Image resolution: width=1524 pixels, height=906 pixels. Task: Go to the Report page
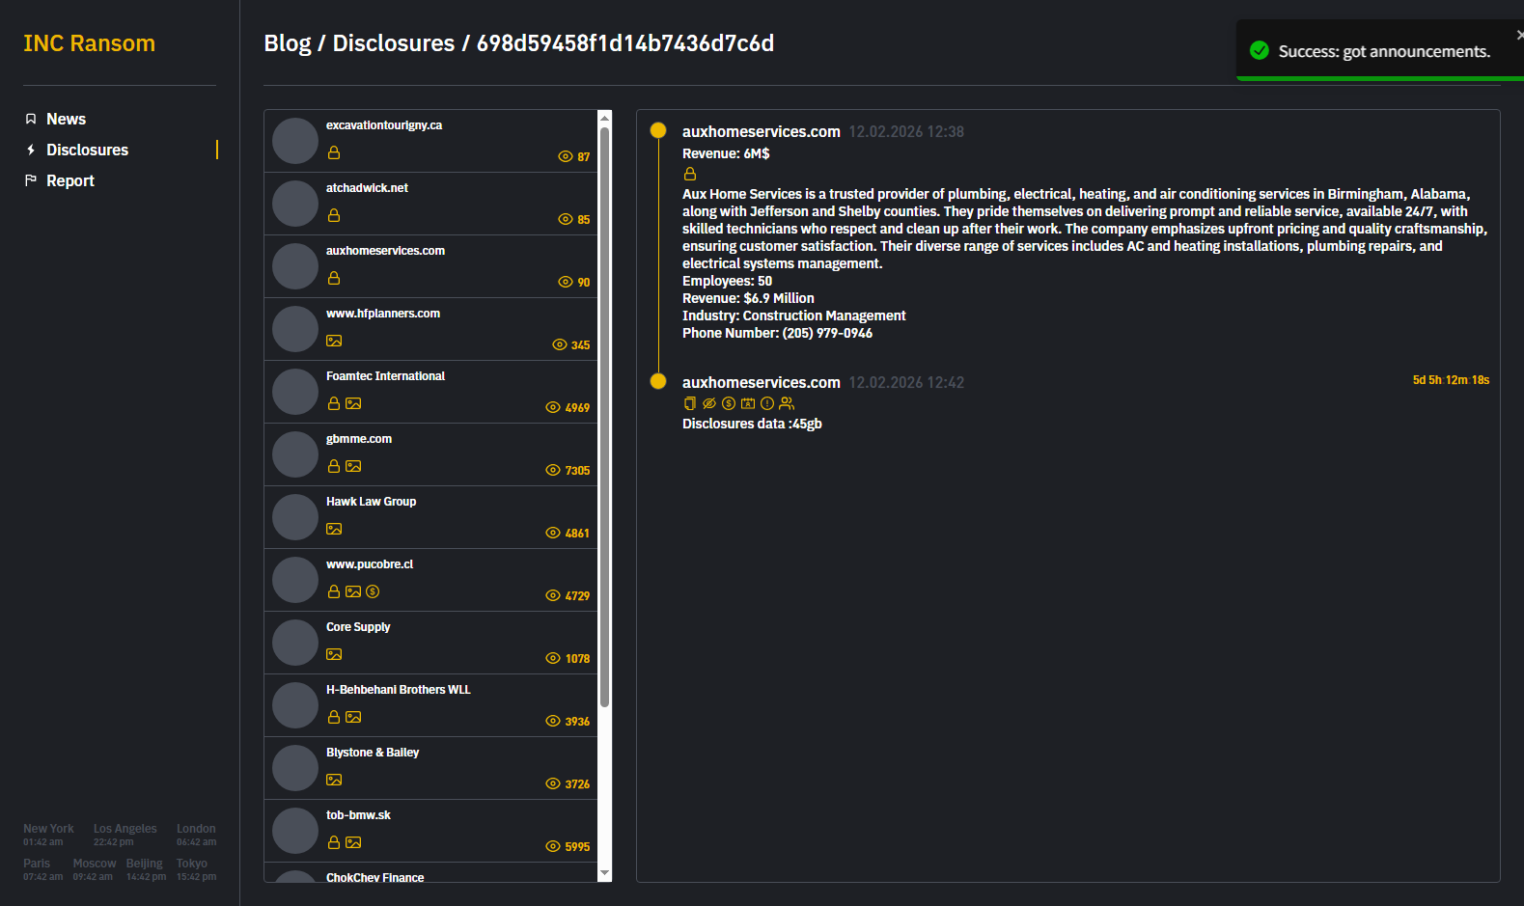tap(69, 180)
